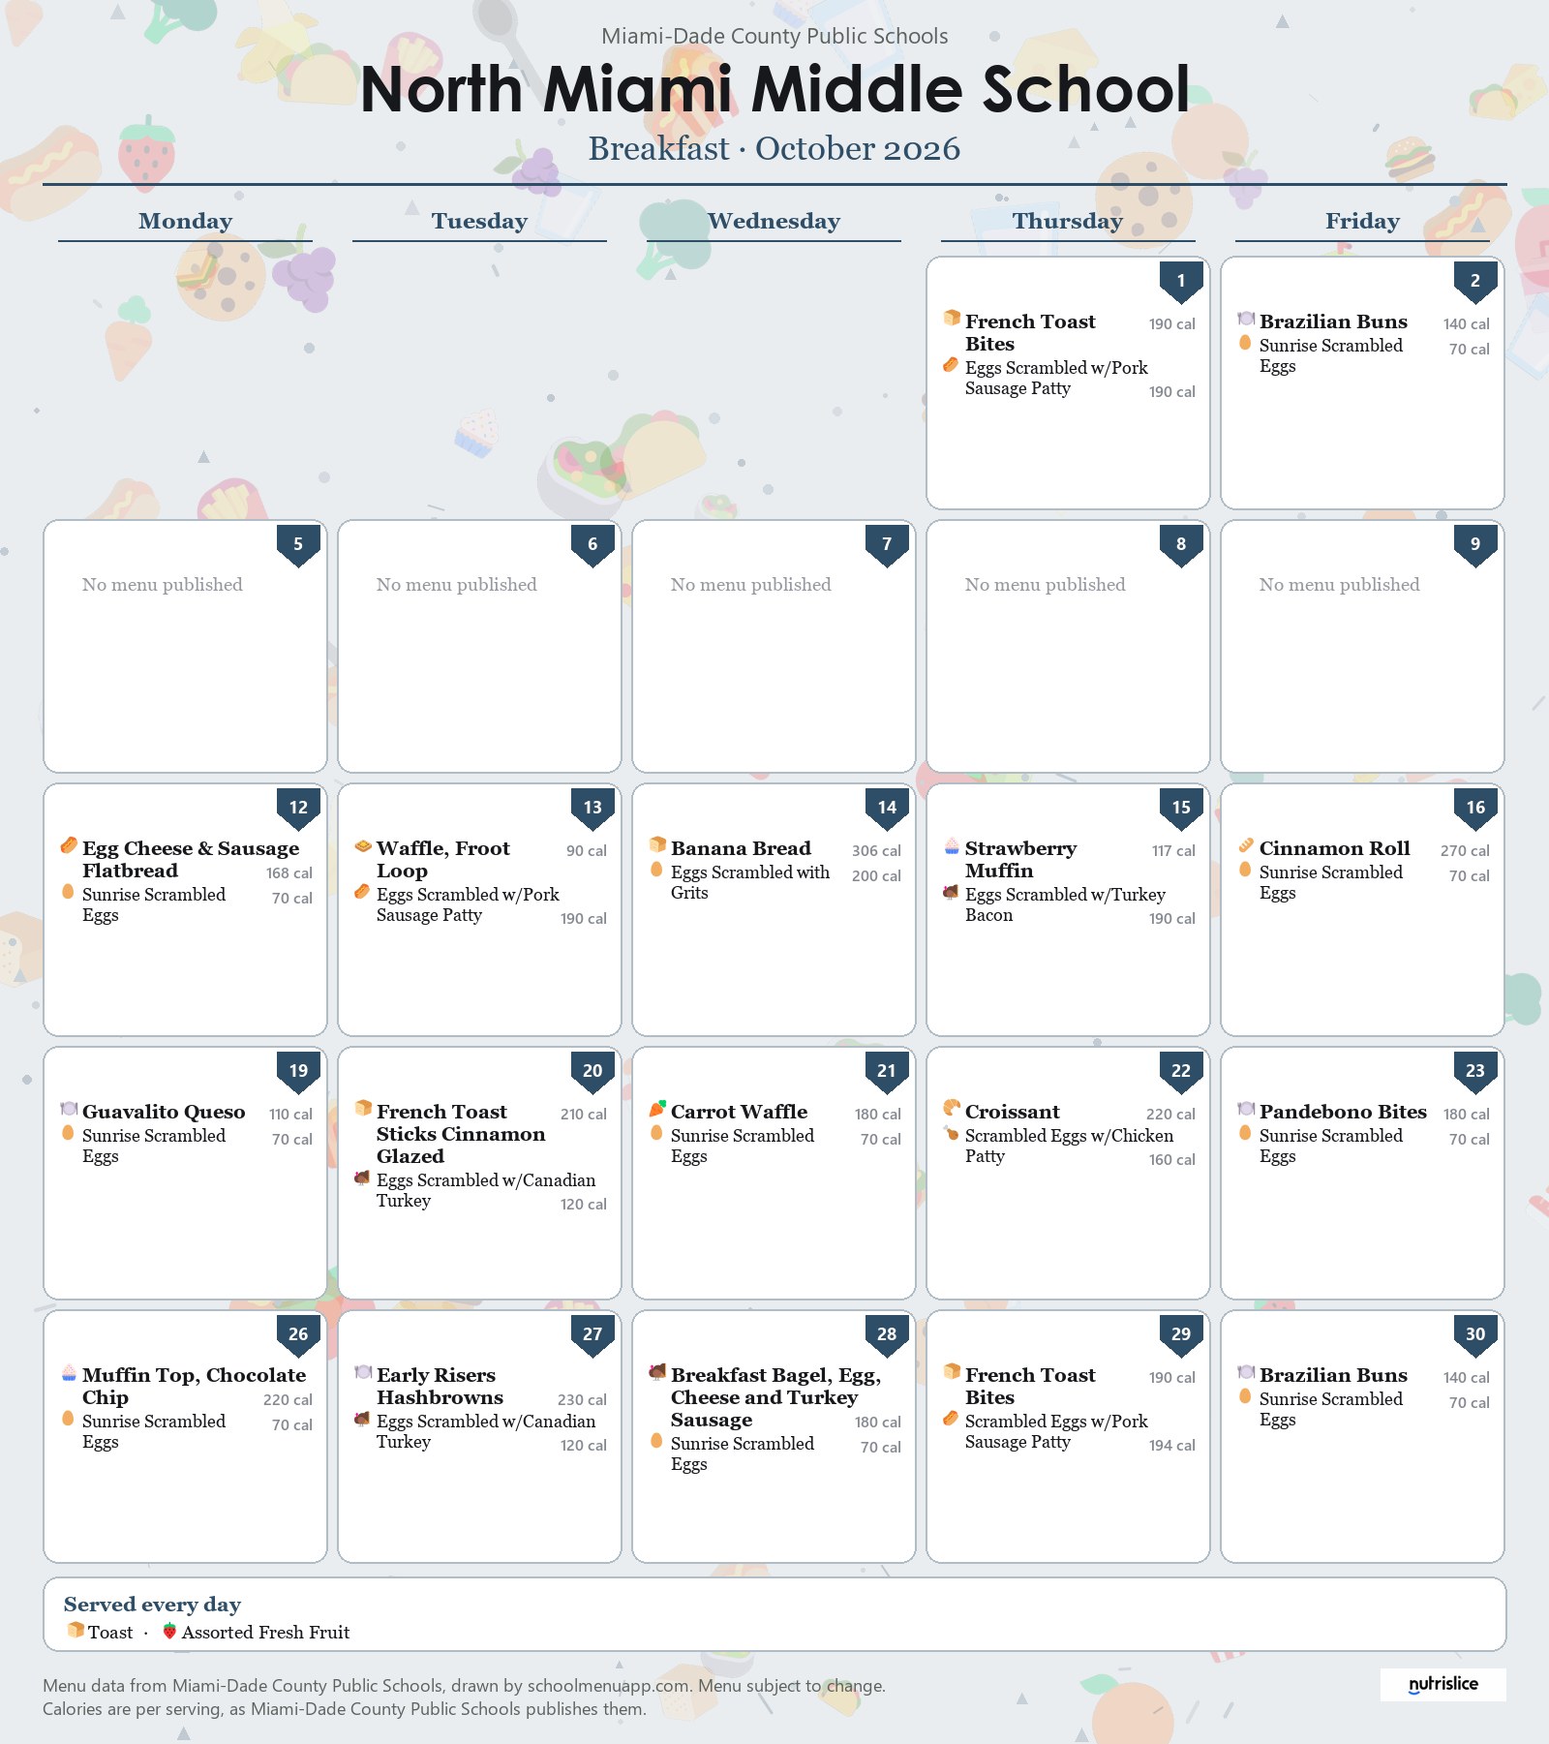
Task: Click the icon beside Egg Cheese & Sausage Flatbread
Action: pos(69,844)
